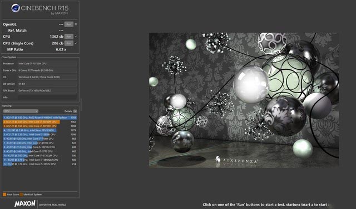Select ranking row 7 Core i7-4770K
Viewport: 356px width, 209px height.
[x=39, y=143]
